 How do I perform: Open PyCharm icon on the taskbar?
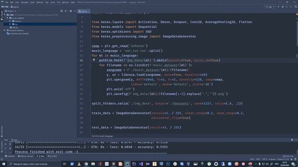pyautogui.click(x=127, y=164)
